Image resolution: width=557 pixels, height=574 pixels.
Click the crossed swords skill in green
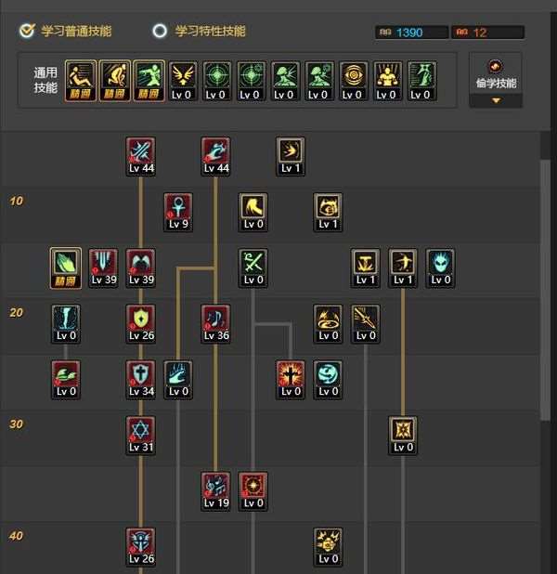tap(253, 268)
